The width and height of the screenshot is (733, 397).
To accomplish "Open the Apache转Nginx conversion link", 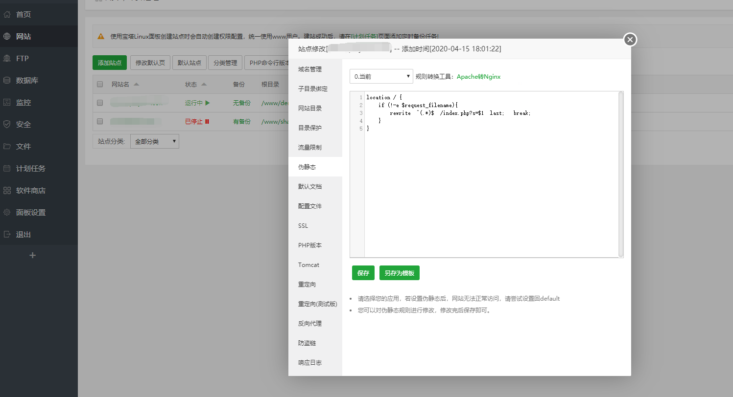I will pyautogui.click(x=478, y=77).
